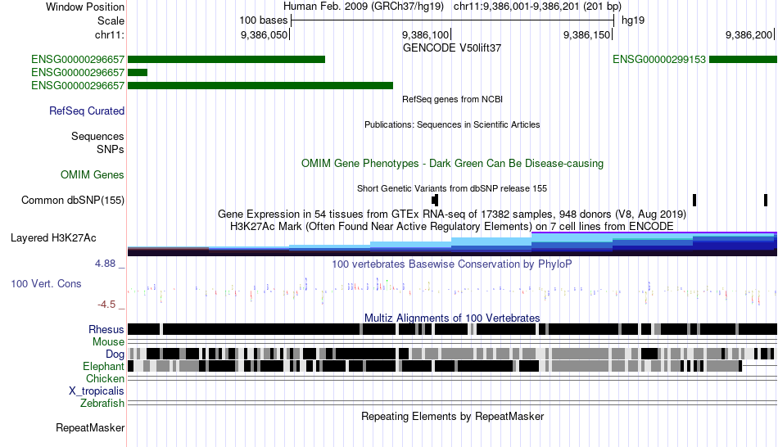
Task: Click the SNPs track label
Action: (111, 149)
